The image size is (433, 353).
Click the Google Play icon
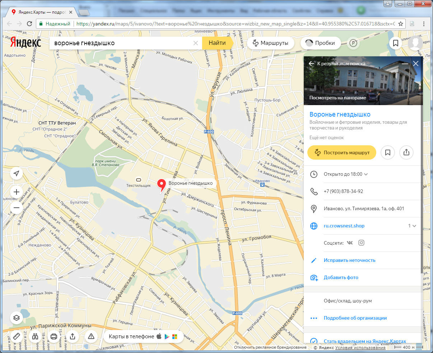point(167,336)
